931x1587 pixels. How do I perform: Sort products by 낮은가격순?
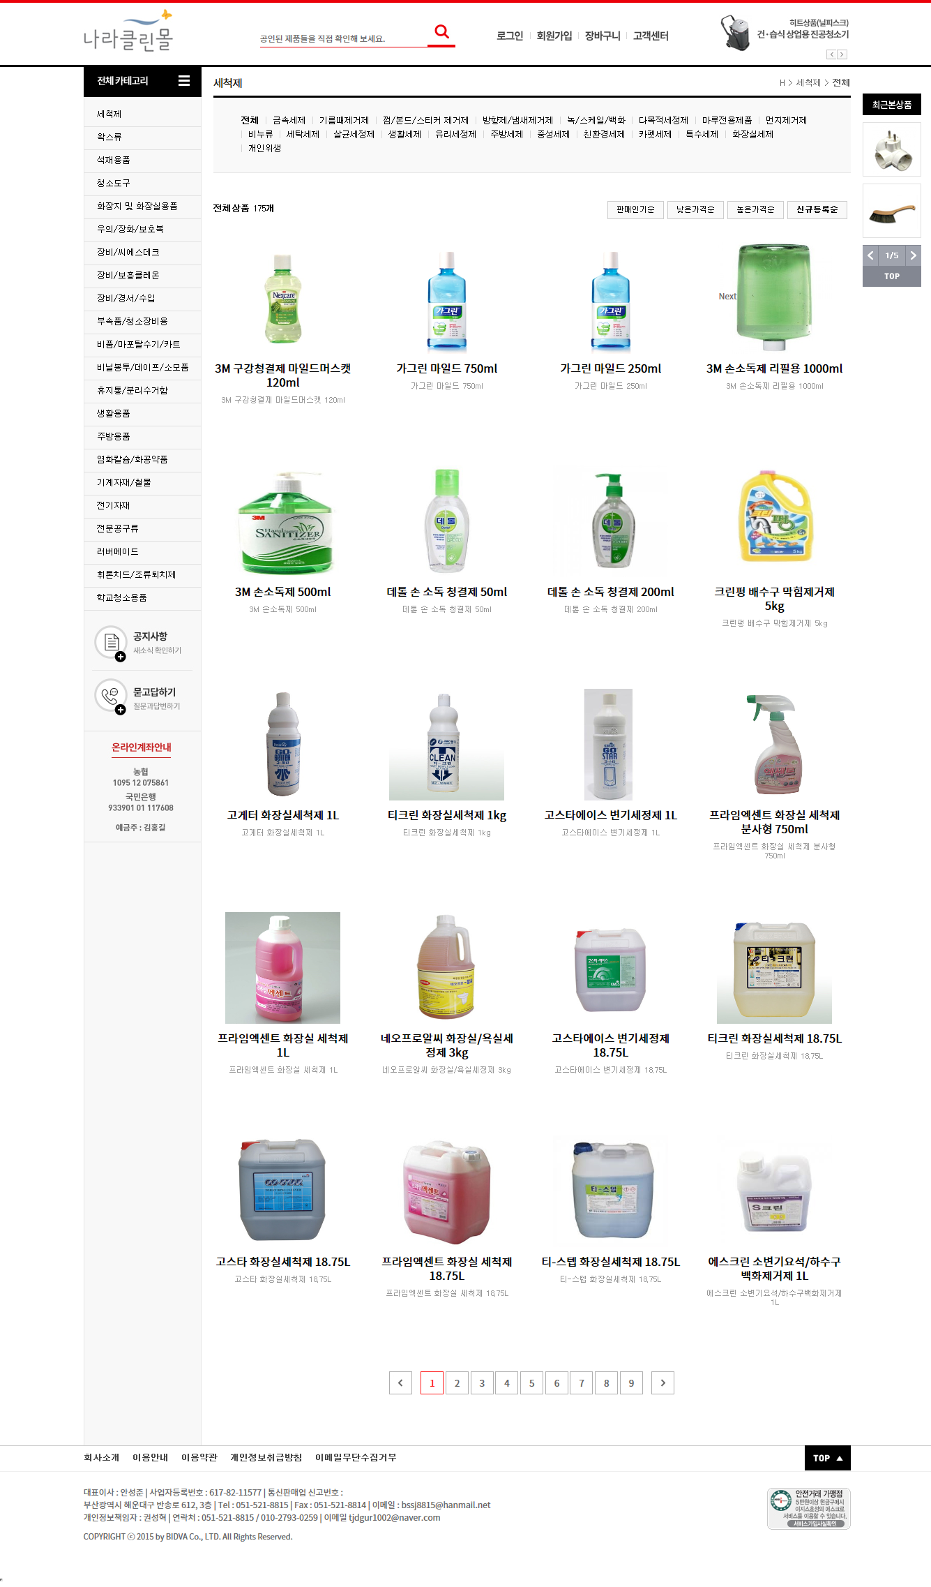click(x=695, y=209)
